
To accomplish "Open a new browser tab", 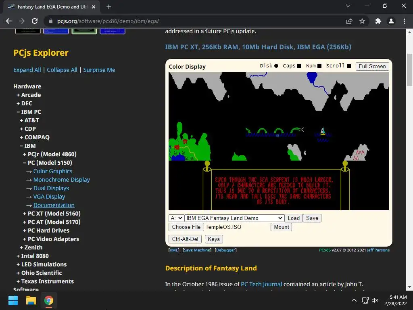I will [x=109, y=7].
